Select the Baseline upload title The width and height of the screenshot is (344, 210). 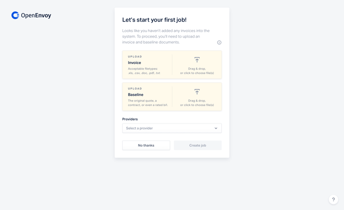[135, 94]
